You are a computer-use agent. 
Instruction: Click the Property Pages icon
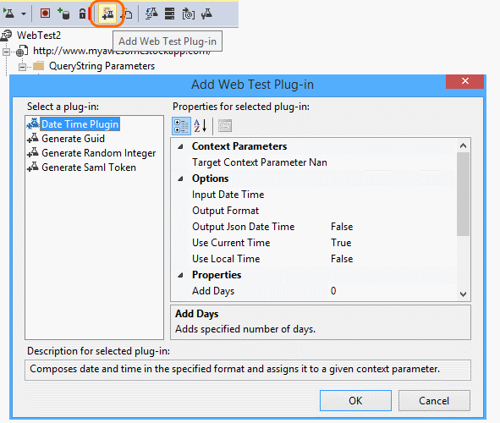click(225, 125)
